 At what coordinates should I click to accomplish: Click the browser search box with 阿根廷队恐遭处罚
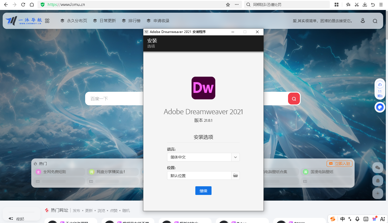[287, 5]
